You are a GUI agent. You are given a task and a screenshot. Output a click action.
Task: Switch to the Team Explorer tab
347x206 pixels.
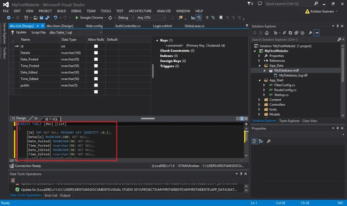[289, 121]
